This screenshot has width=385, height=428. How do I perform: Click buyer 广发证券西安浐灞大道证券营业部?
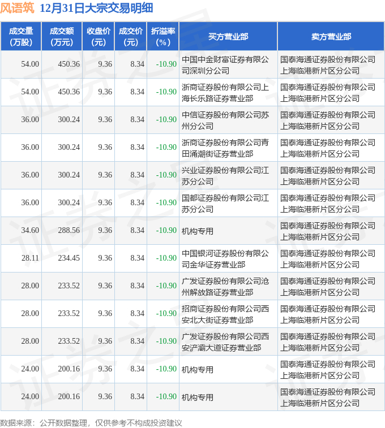(x=225, y=342)
